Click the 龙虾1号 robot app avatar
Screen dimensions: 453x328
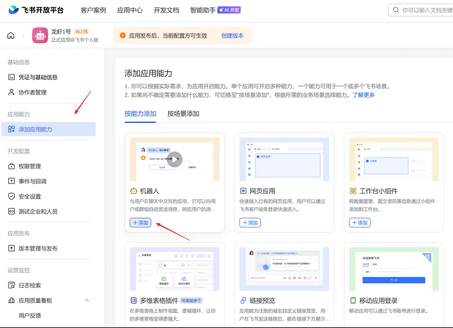pos(40,36)
